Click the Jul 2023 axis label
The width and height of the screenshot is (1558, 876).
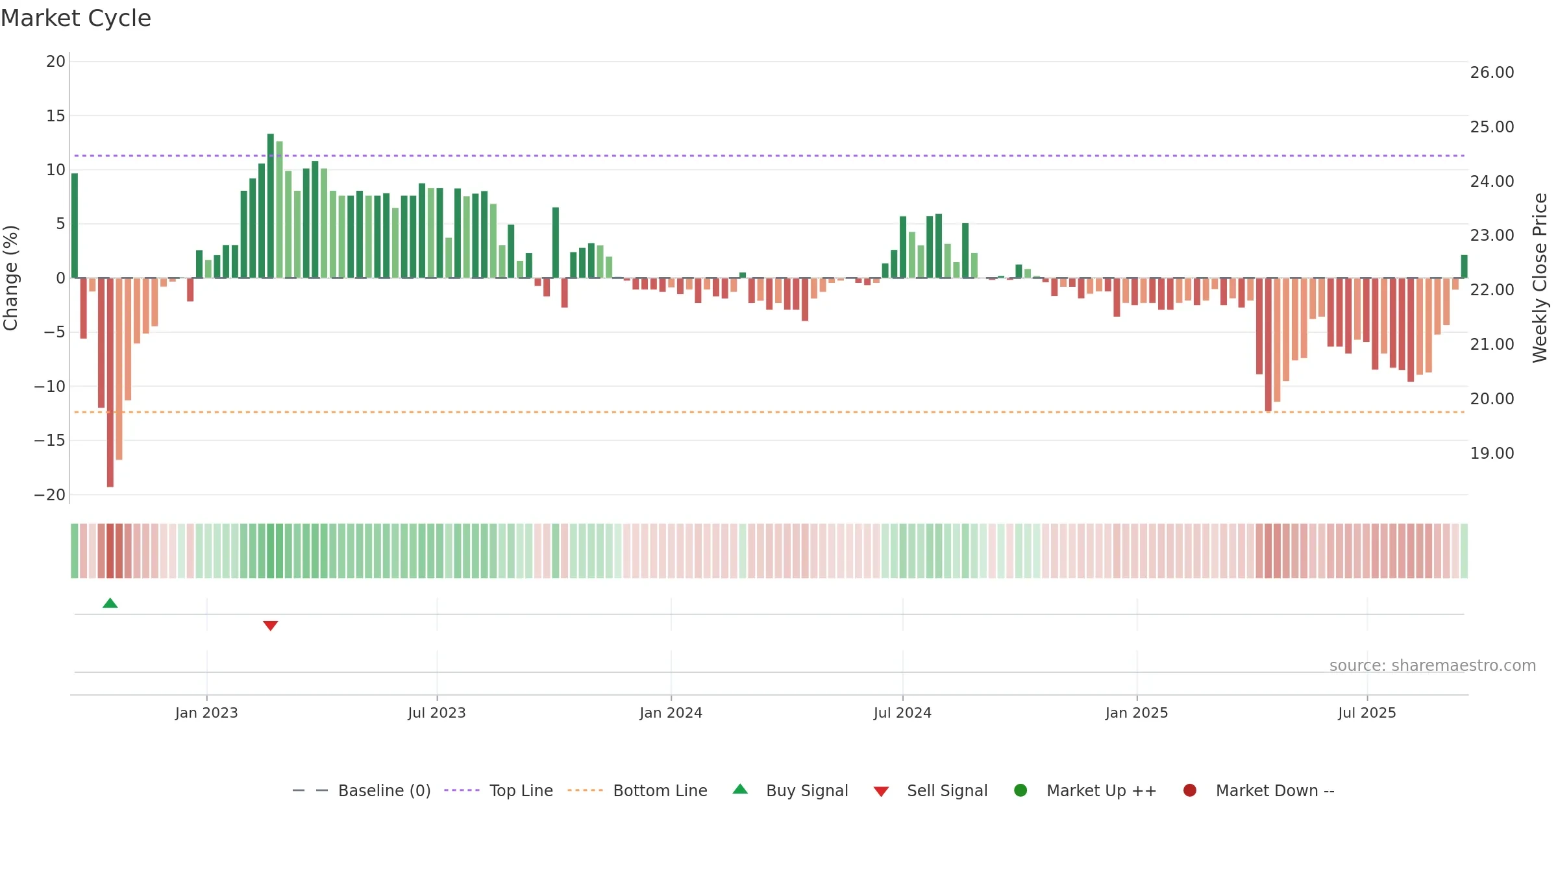pos(437,713)
